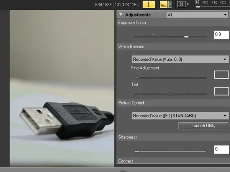Toggle the yellow image information button
Image resolution: width=230 pixels, height=172 pixels.
point(149,4)
